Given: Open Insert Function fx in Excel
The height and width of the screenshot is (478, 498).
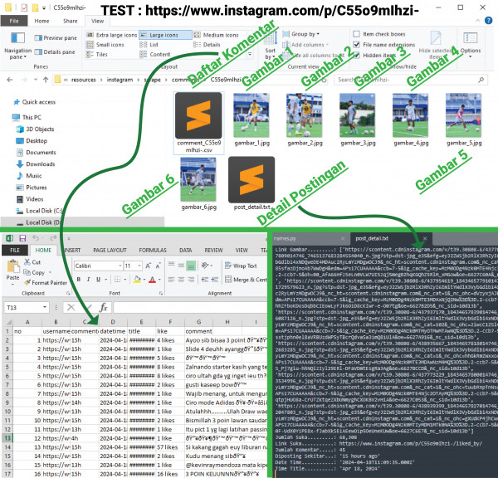Looking at the screenshot, I should click(x=104, y=307).
